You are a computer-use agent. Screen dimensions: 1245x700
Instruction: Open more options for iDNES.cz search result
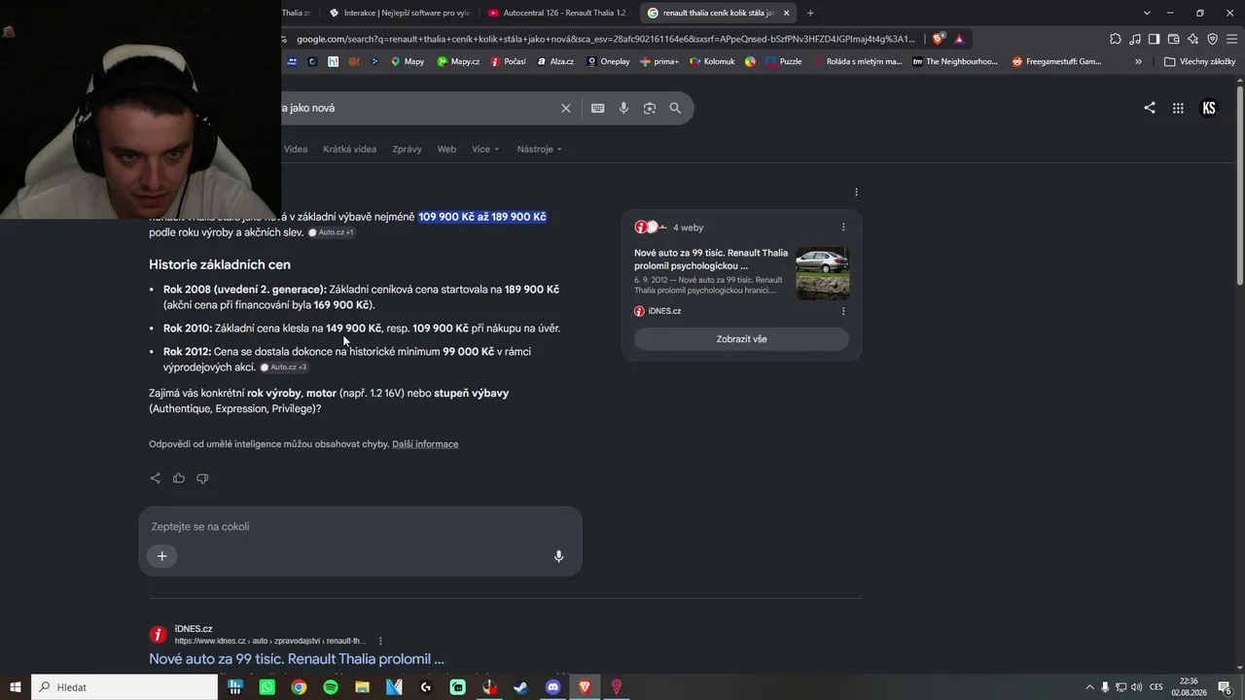[x=380, y=641]
